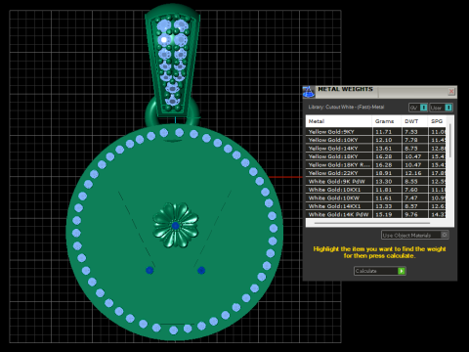The image size is (469, 352).
Task: Enable the Use Object Materials checkbox
Action: pos(444,235)
